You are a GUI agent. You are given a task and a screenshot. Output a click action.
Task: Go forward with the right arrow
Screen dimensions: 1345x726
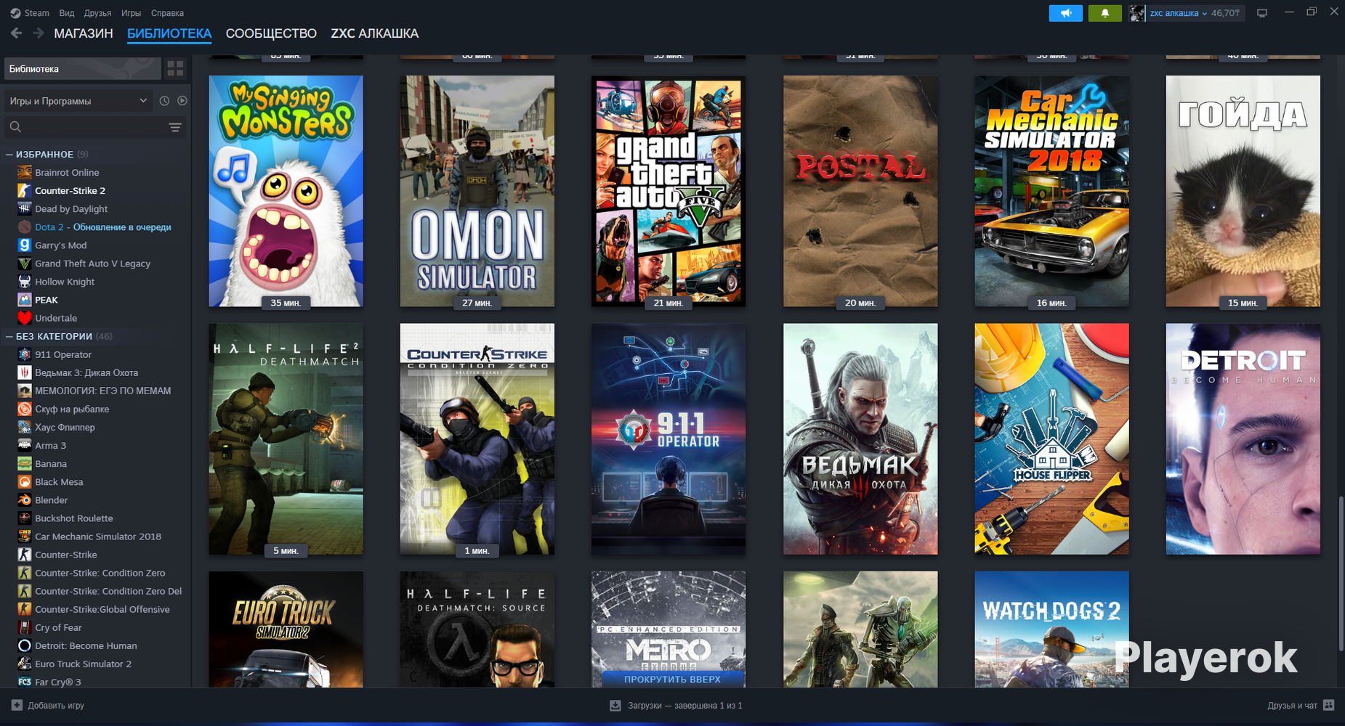click(39, 33)
